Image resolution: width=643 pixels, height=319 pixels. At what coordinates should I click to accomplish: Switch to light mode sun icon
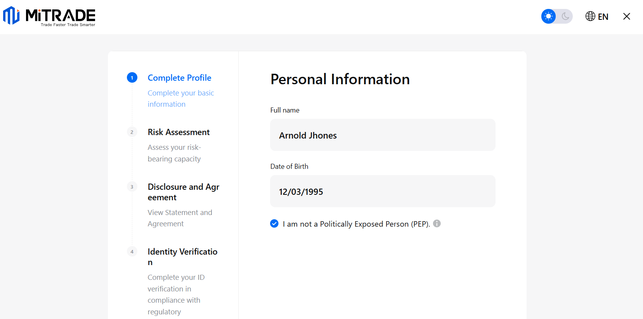tap(548, 16)
